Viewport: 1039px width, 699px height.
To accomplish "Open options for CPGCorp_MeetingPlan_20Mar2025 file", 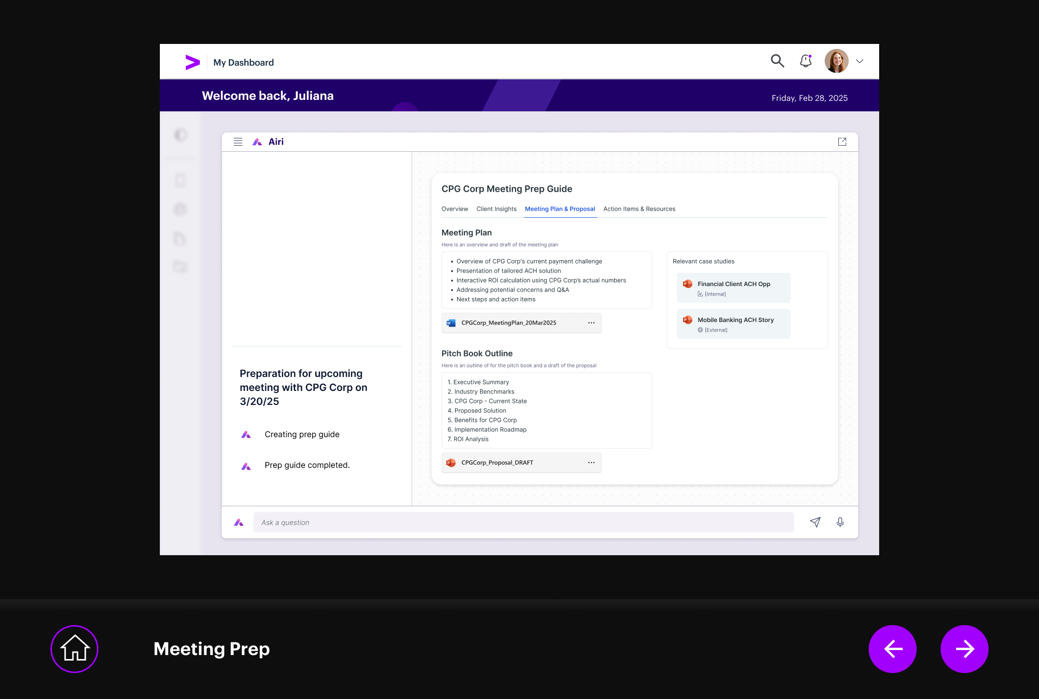I will (x=591, y=323).
